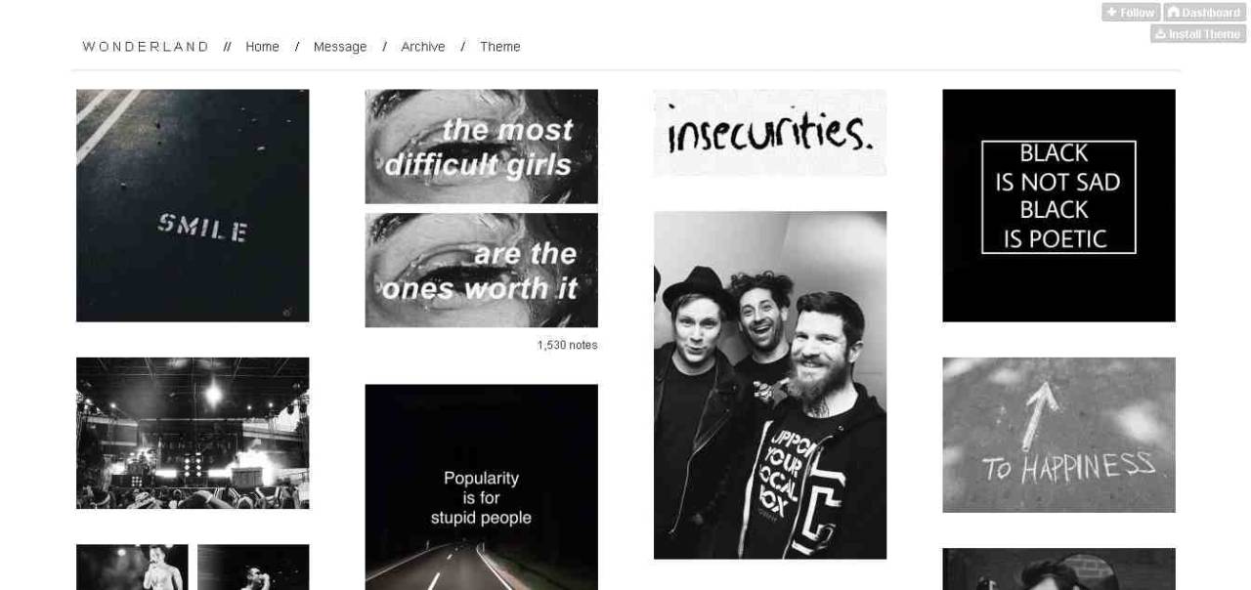This screenshot has height=590, width=1251.
Task: Go to the Home menu item
Action: point(262,47)
